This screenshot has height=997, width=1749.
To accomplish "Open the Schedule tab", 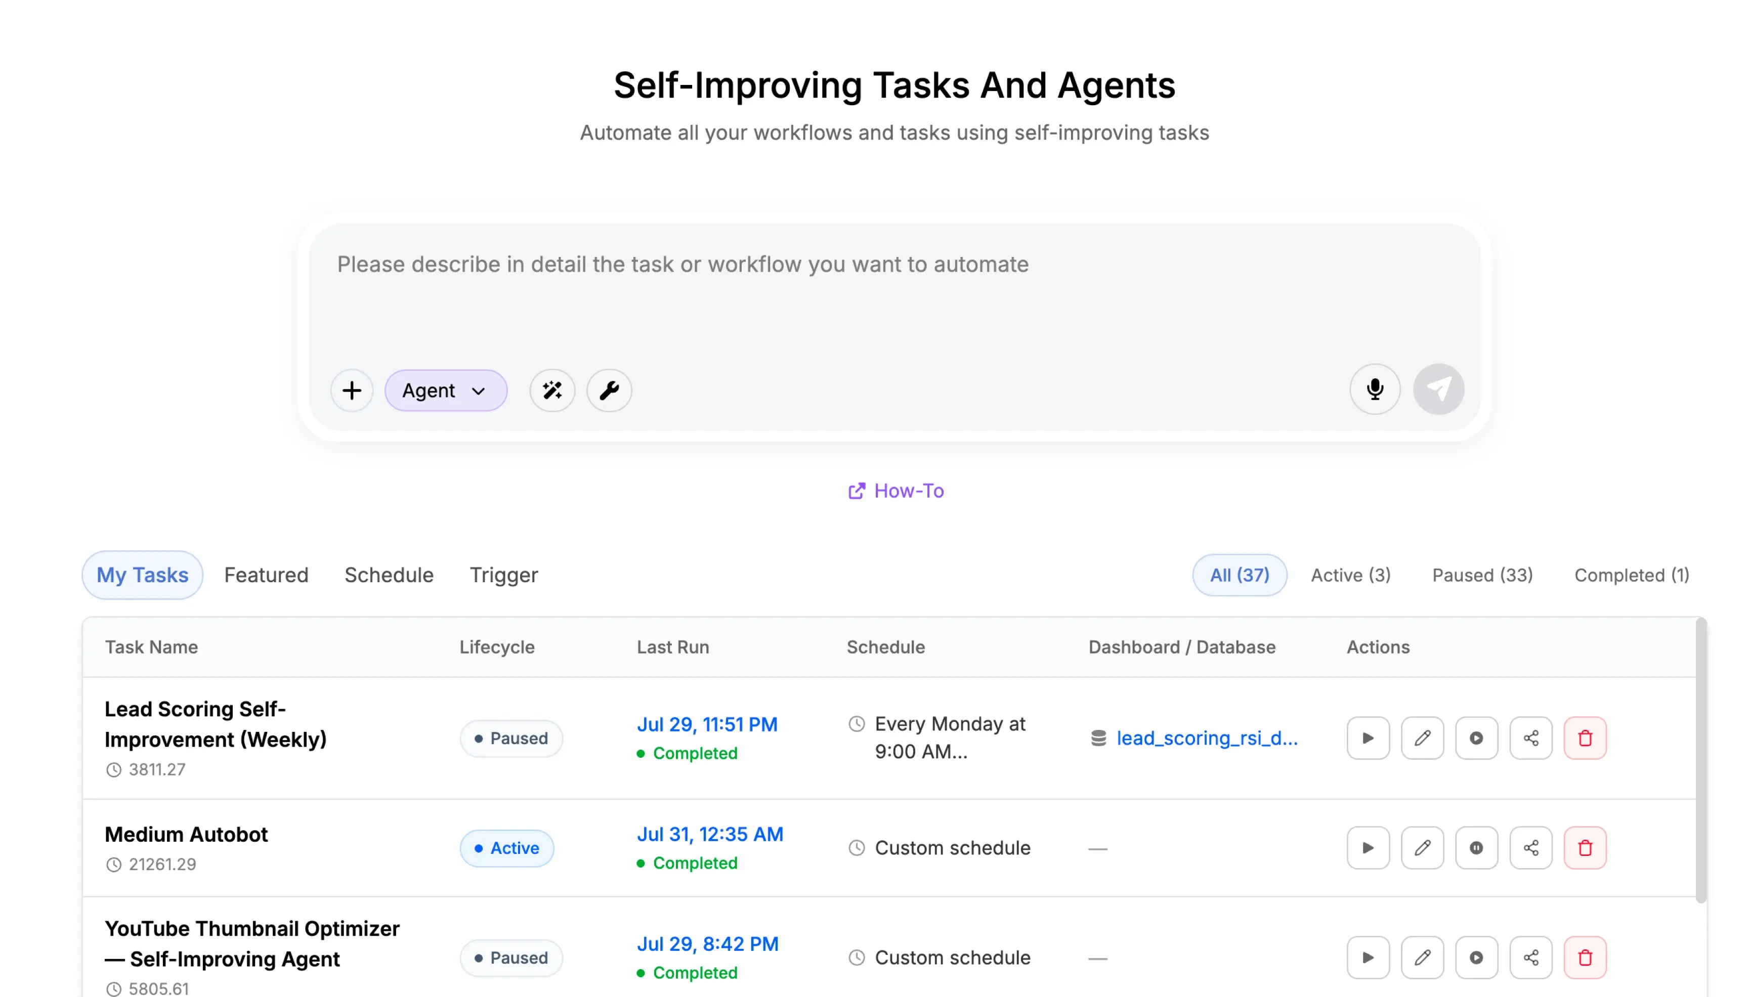I will pos(388,575).
